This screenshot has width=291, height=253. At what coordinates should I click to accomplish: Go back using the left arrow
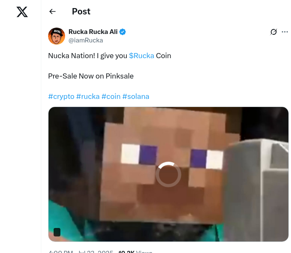52,11
